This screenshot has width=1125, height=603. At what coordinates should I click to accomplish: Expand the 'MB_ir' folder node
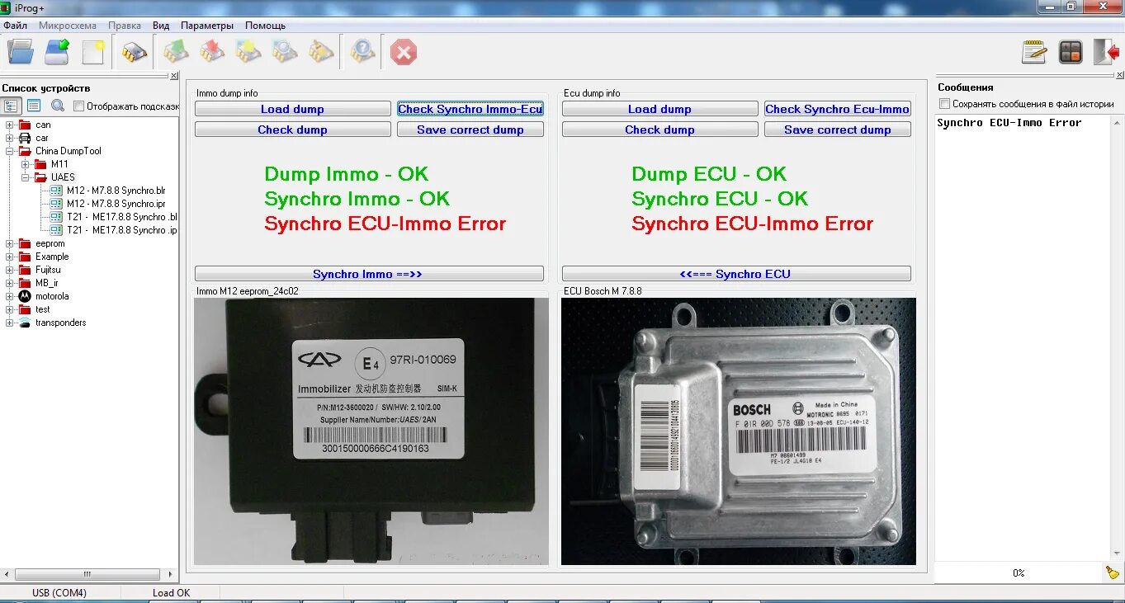[x=10, y=283]
